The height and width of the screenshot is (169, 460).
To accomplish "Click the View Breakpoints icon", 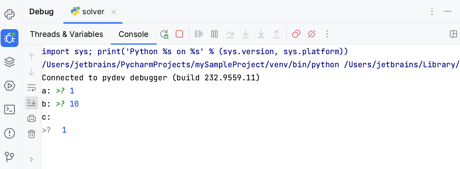I will click(x=296, y=34).
